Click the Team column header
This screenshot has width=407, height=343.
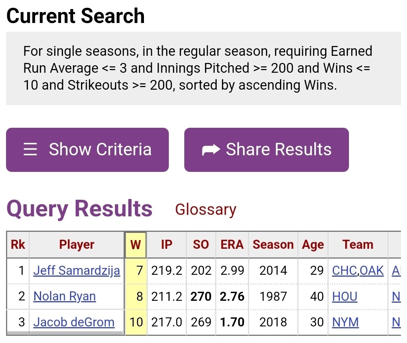pyautogui.click(x=358, y=245)
